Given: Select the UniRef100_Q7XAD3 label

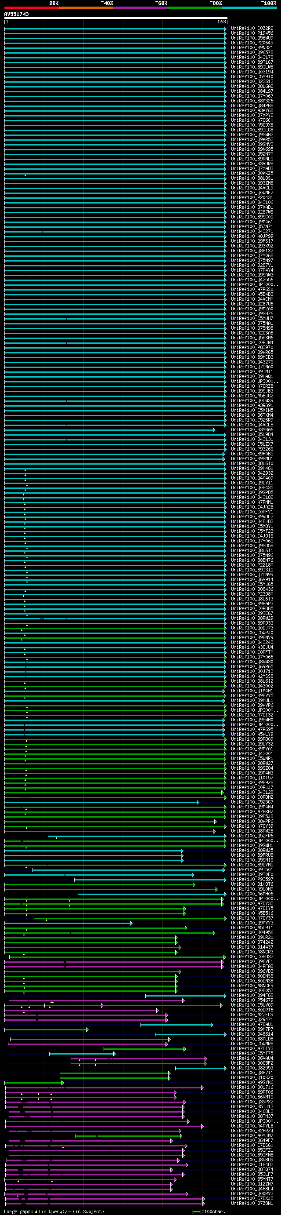Looking at the screenshot, I should click(x=252, y=168).
